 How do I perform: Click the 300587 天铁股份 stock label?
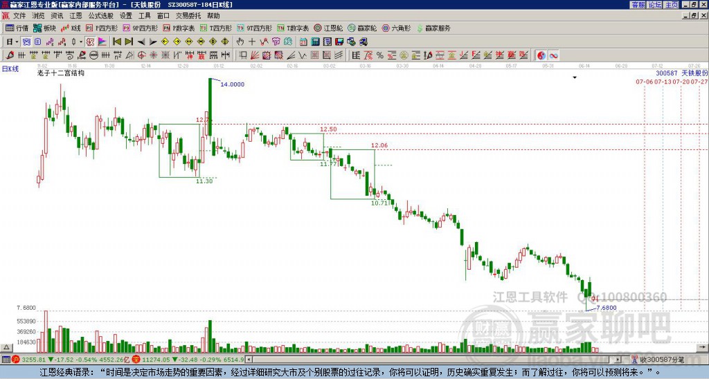pos(682,73)
